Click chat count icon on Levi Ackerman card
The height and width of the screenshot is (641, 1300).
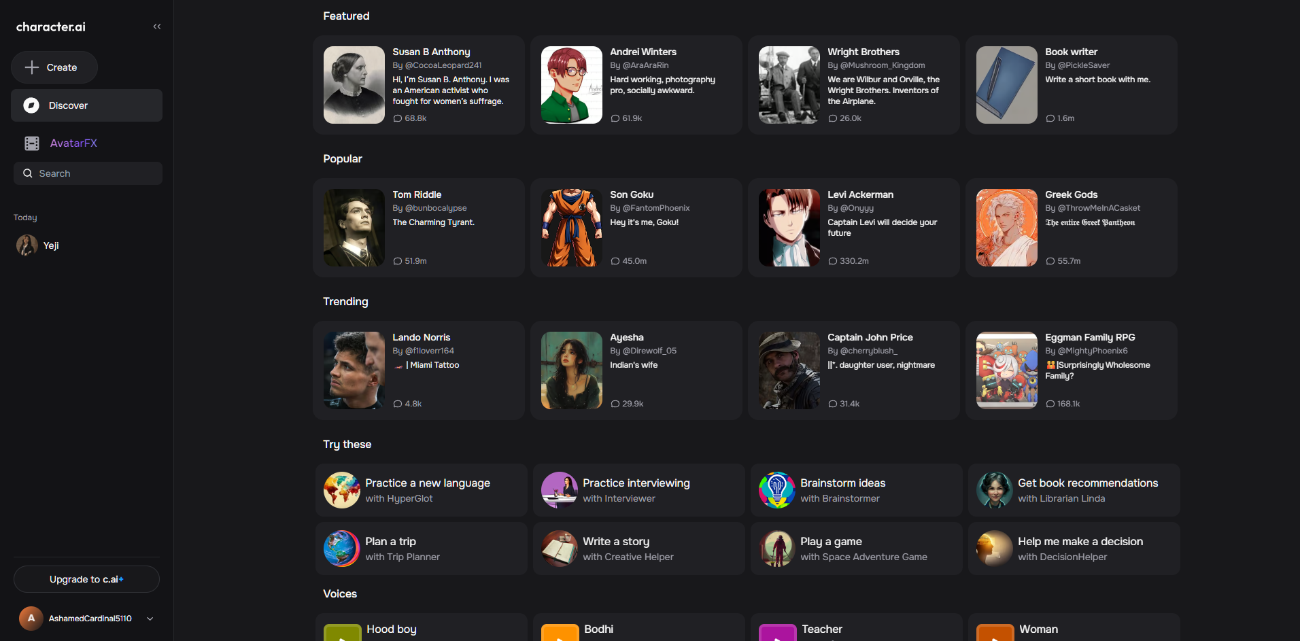click(x=833, y=261)
